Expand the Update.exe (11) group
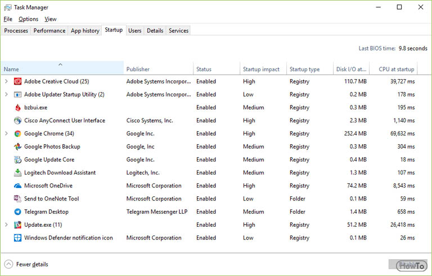Image resolution: width=432 pixels, height=276 pixels. coord(6,224)
